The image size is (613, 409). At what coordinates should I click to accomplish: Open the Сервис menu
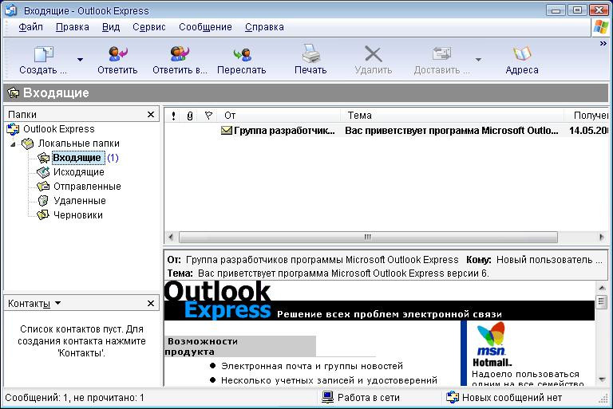[x=148, y=26]
